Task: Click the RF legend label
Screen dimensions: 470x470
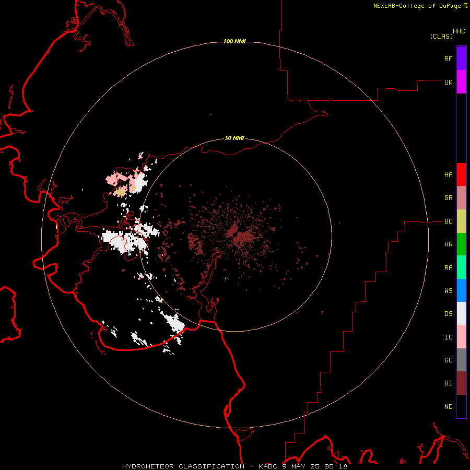Action: 448,58
